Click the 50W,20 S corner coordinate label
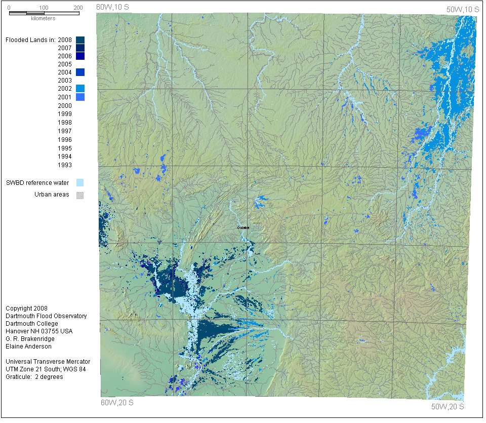486x423 pixels. [x=448, y=406]
